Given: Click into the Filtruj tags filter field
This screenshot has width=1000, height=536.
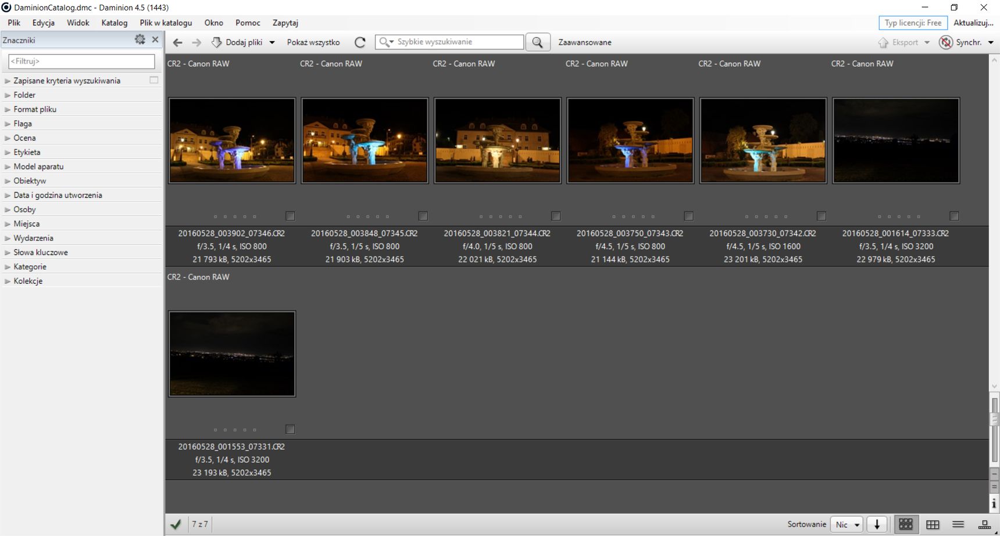Looking at the screenshot, I should (x=81, y=61).
